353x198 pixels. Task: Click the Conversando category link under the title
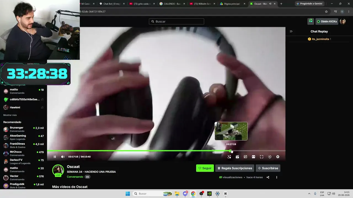pyautogui.click(x=75, y=177)
